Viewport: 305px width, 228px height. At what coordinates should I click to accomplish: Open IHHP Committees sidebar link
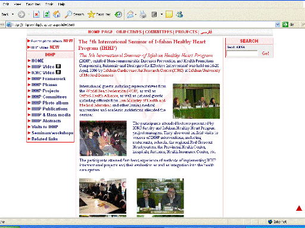click(49, 97)
